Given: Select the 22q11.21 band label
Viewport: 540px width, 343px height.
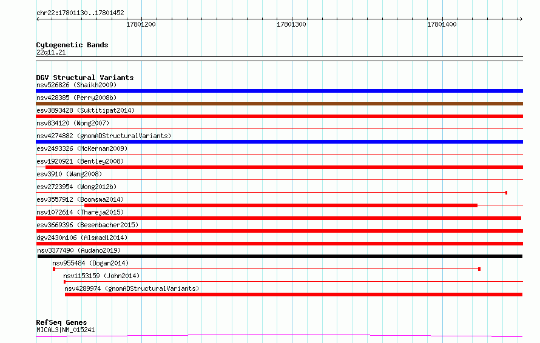Looking at the screenshot, I should pos(51,52).
